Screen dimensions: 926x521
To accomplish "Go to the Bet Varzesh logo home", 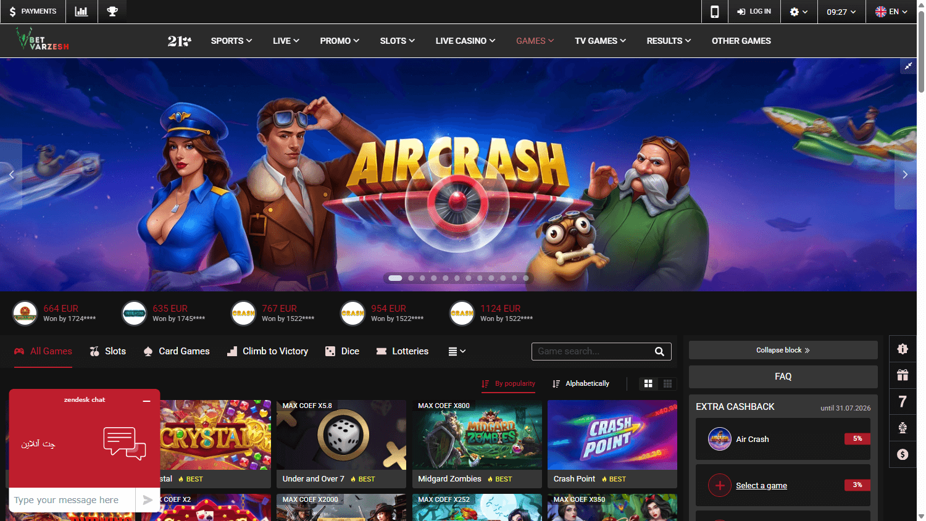I will [42, 40].
